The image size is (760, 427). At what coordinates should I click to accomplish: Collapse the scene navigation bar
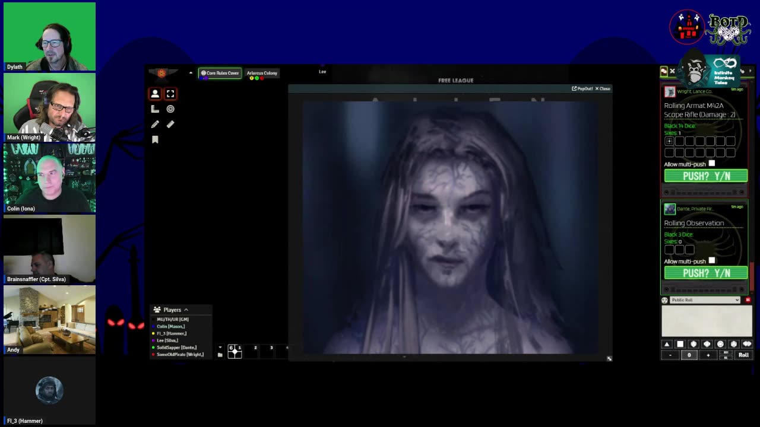tap(191, 73)
